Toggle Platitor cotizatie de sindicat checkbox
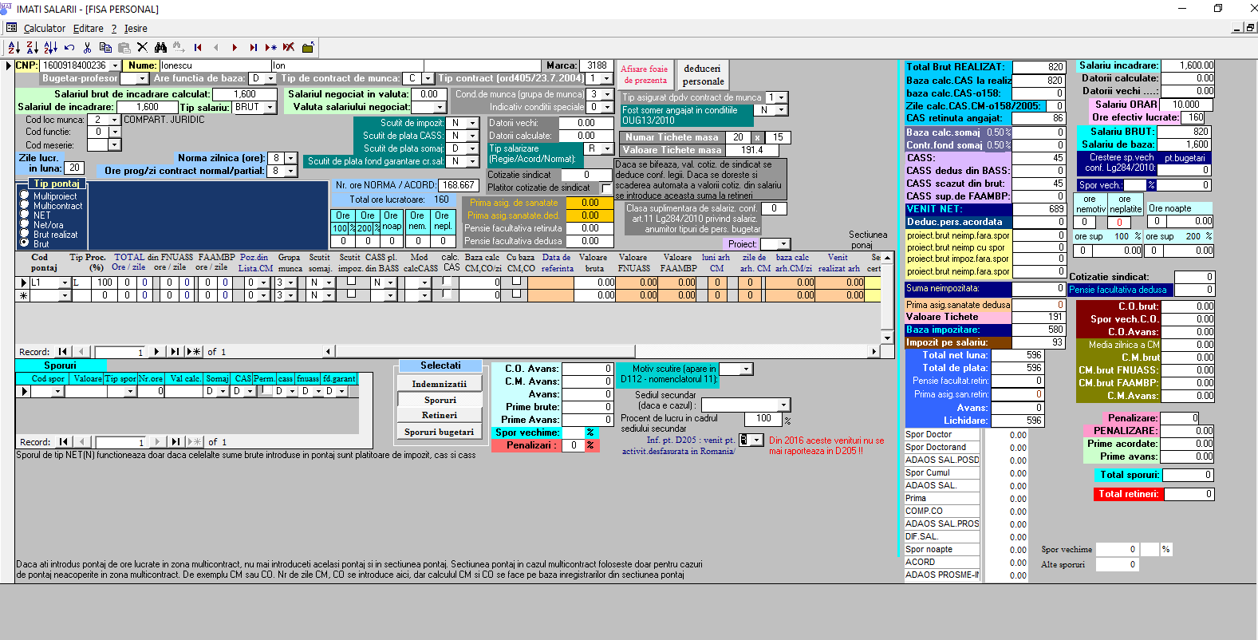The height and width of the screenshot is (640, 1258). coord(606,188)
